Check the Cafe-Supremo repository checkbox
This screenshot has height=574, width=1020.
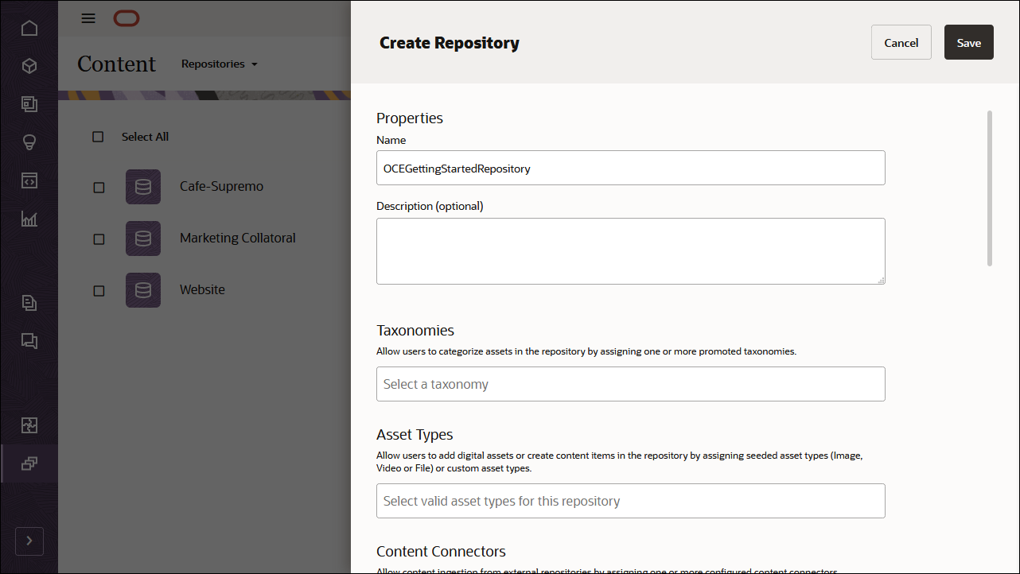(99, 187)
